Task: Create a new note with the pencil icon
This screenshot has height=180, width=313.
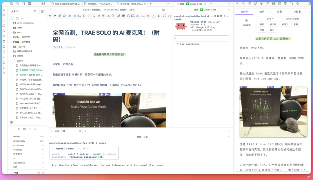Action: (42, 11)
